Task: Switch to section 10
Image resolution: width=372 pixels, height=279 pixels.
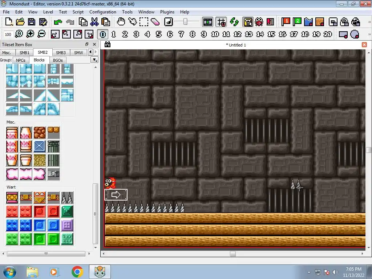Action: click(x=215, y=34)
